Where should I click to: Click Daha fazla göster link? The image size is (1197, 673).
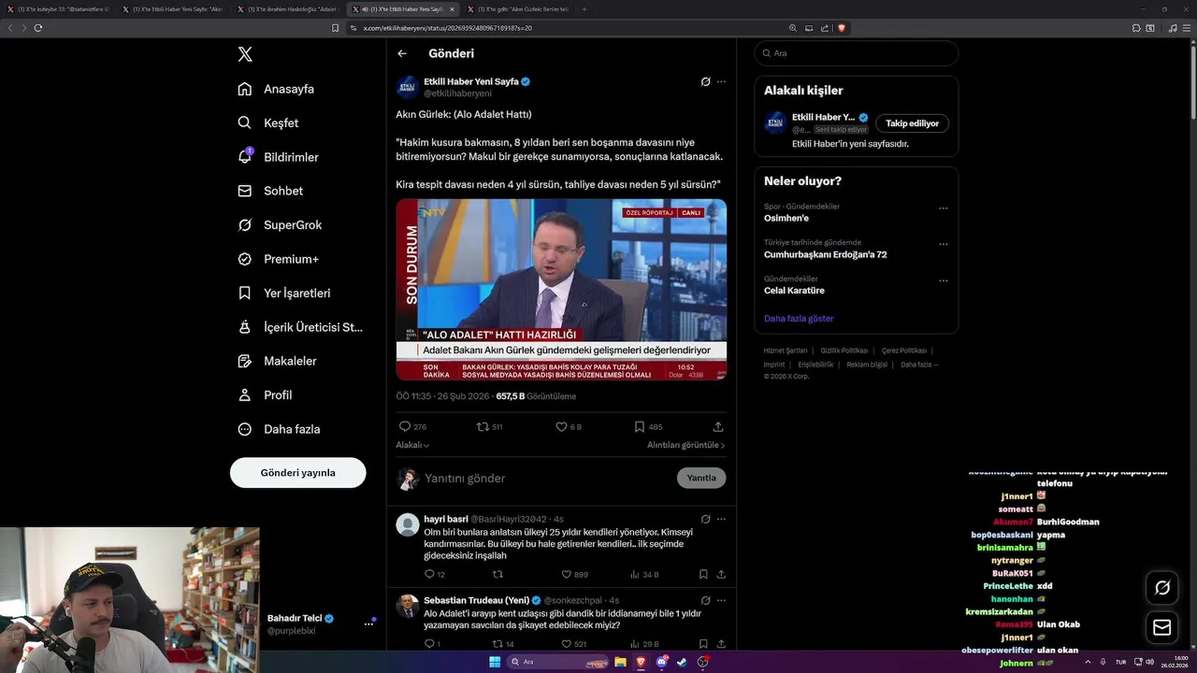[799, 319]
